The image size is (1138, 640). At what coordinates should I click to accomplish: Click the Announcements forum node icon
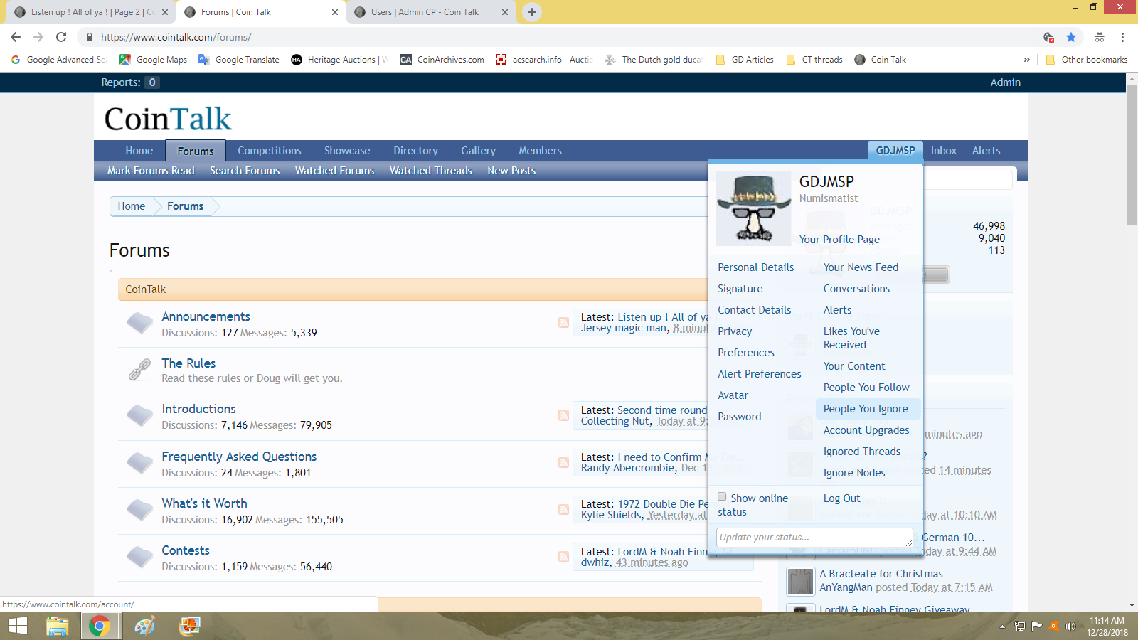(x=140, y=324)
